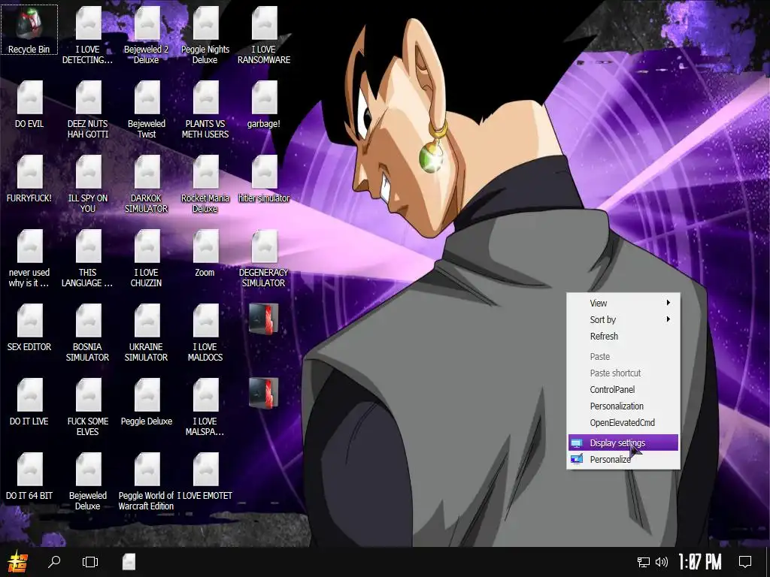Select unlabeled red tower icon beside I LOVE MALDOCS

[x=264, y=319]
